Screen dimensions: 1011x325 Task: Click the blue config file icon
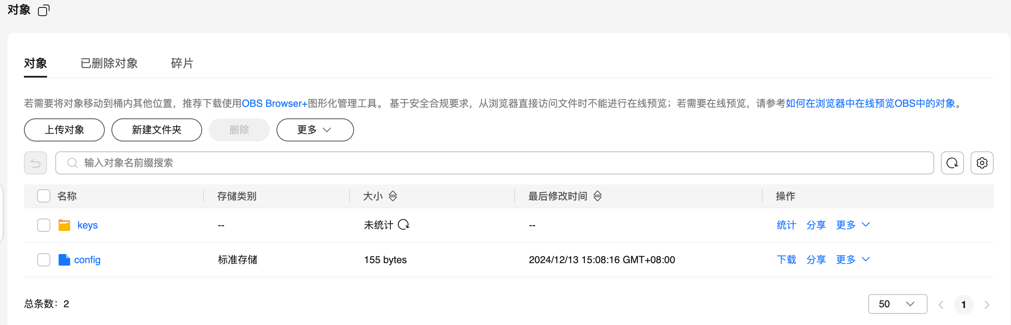coord(64,260)
